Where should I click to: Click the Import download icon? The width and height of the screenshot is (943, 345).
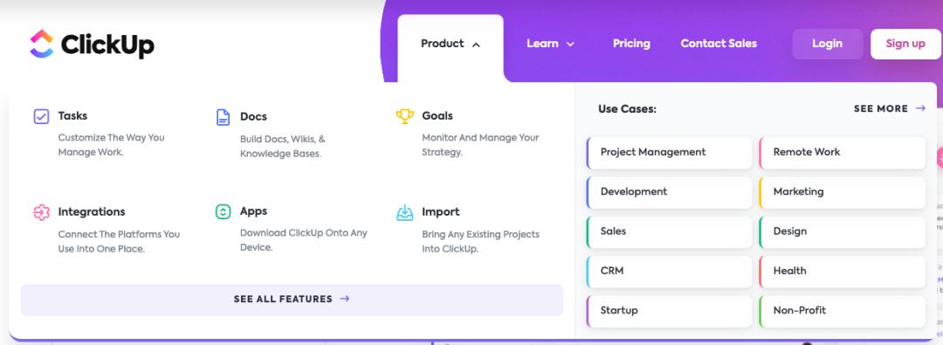(405, 212)
